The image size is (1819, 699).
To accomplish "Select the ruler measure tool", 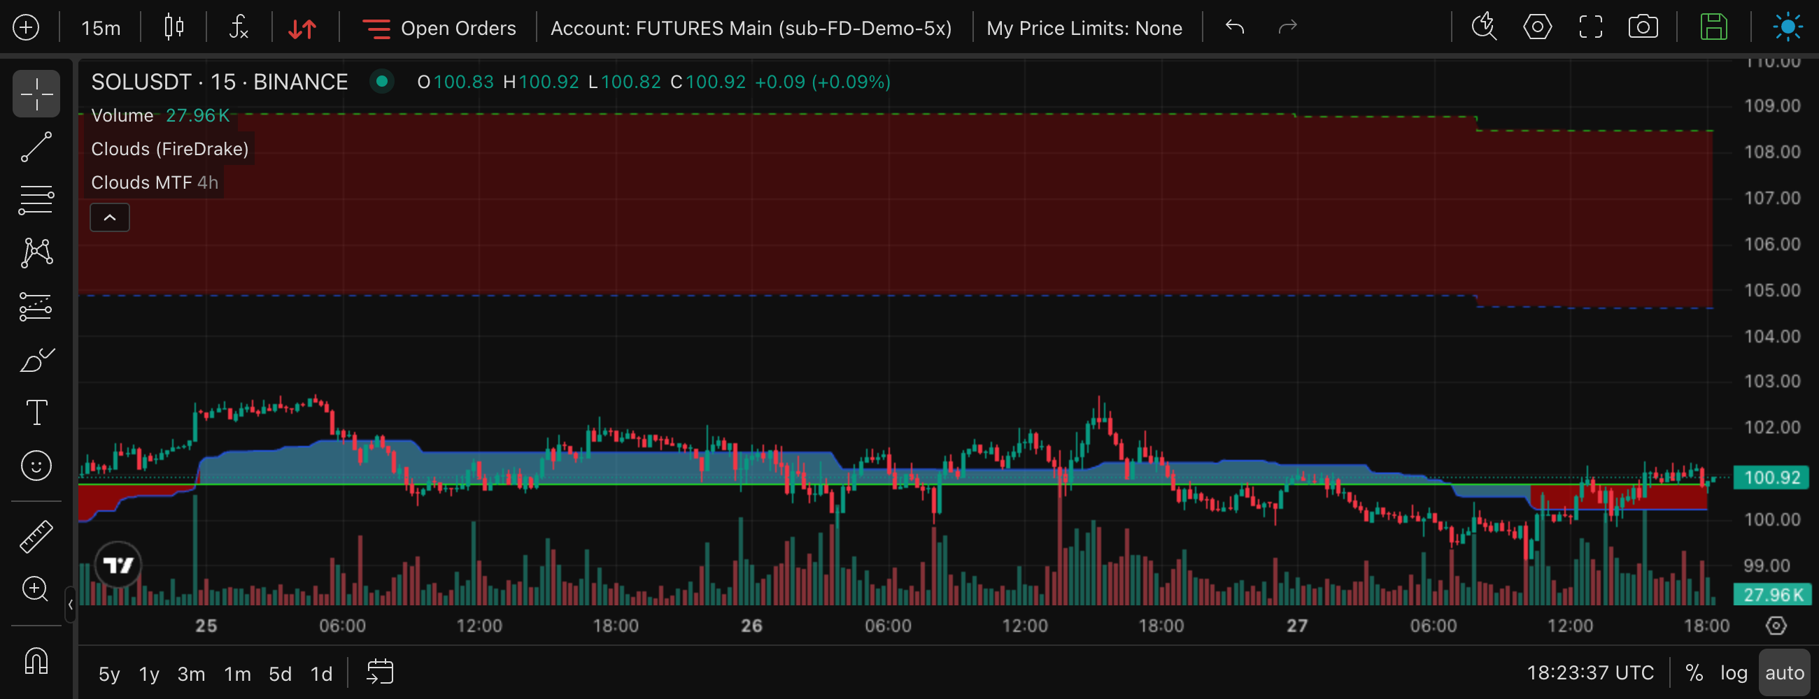I will click(x=36, y=536).
